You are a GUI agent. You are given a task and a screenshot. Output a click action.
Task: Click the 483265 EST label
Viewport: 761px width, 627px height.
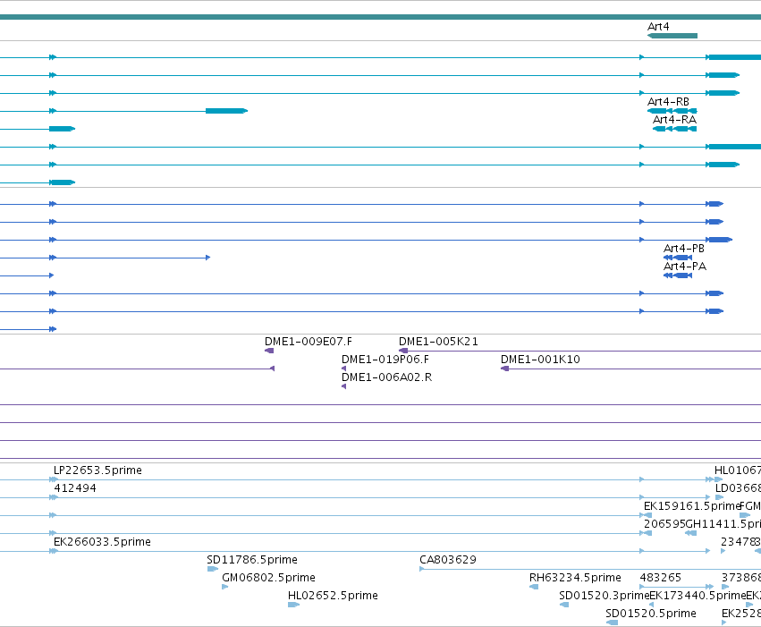660,578
